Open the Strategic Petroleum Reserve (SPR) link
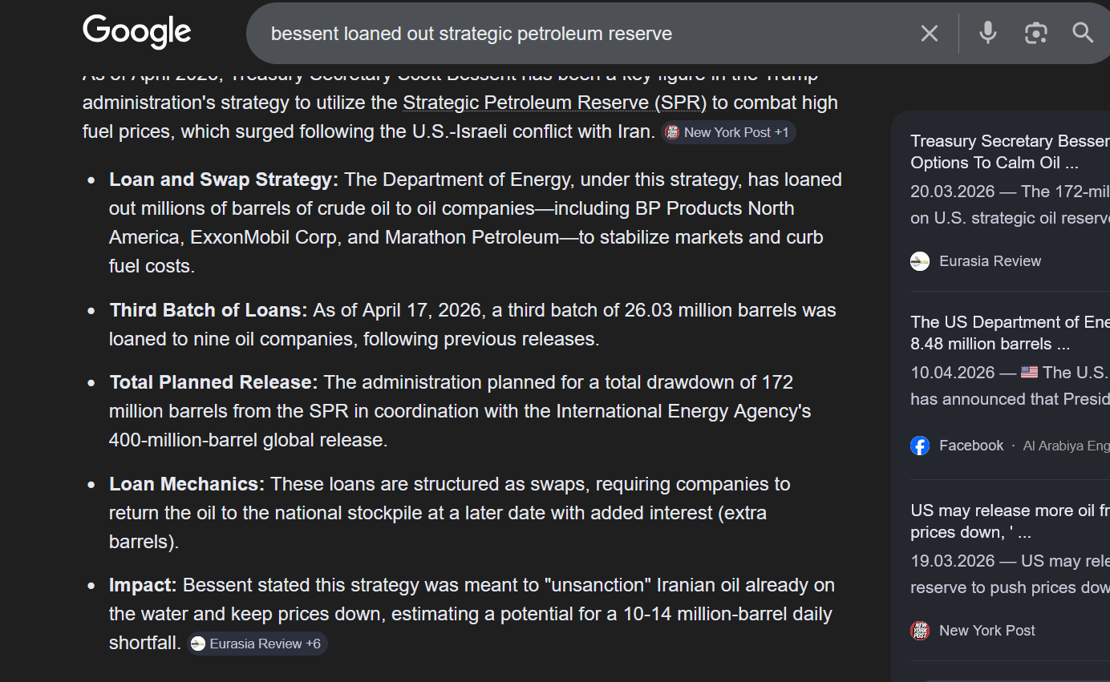Screen dimensions: 1110x682 [x=554, y=103]
